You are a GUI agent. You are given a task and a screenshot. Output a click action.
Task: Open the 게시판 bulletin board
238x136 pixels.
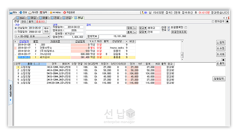tap(30, 12)
